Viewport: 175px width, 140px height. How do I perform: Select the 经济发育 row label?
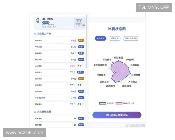coord(38,60)
